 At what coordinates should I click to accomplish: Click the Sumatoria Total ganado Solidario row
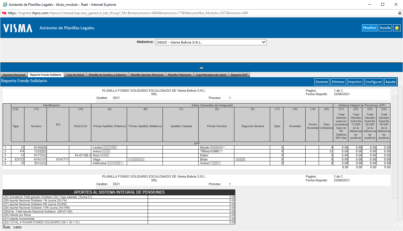119,197
